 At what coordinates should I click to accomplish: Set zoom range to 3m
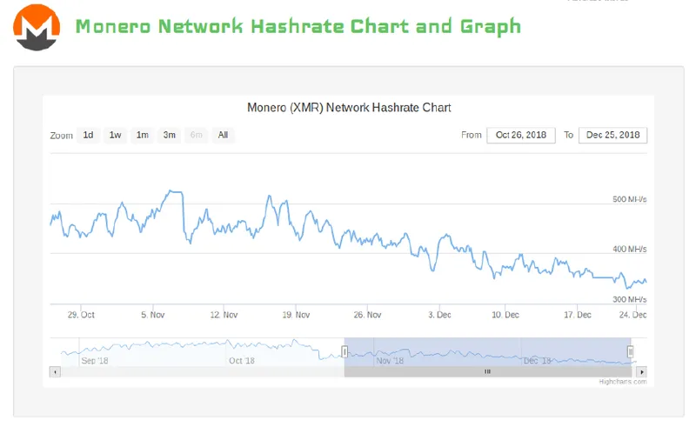(169, 135)
